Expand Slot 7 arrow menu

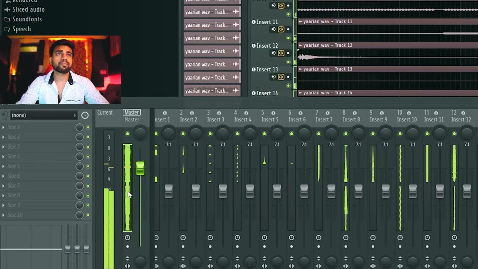(3, 186)
